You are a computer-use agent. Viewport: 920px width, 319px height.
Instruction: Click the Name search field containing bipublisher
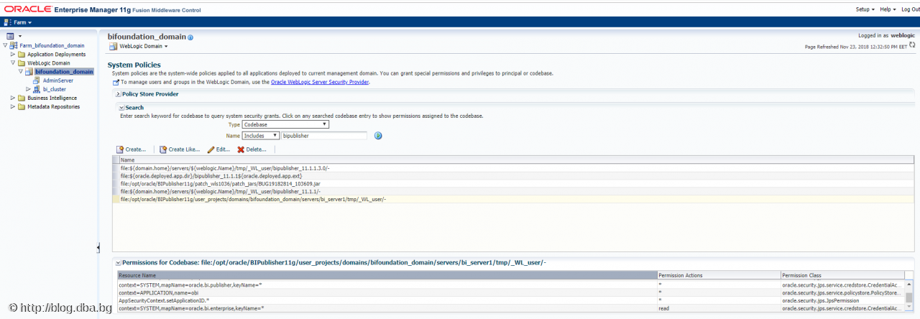[323, 135]
